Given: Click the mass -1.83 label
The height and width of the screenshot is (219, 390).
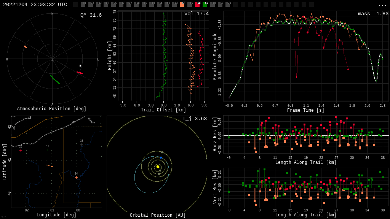Looking at the screenshot, I should 373,14.
